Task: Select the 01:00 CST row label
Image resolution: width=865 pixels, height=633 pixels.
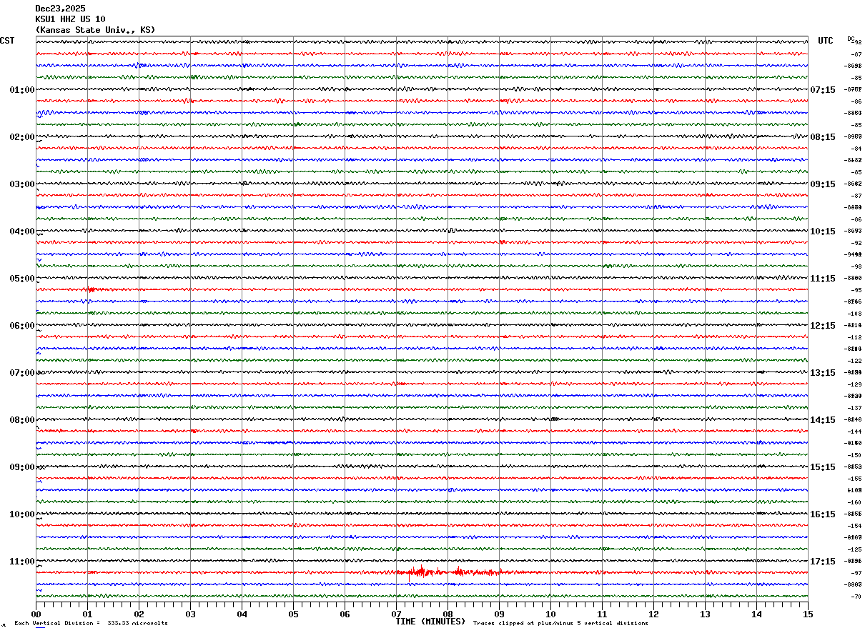Action: (x=21, y=90)
